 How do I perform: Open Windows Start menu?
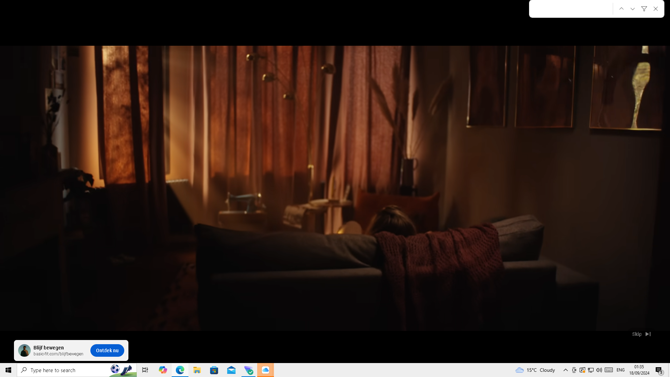[x=8, y=370]
